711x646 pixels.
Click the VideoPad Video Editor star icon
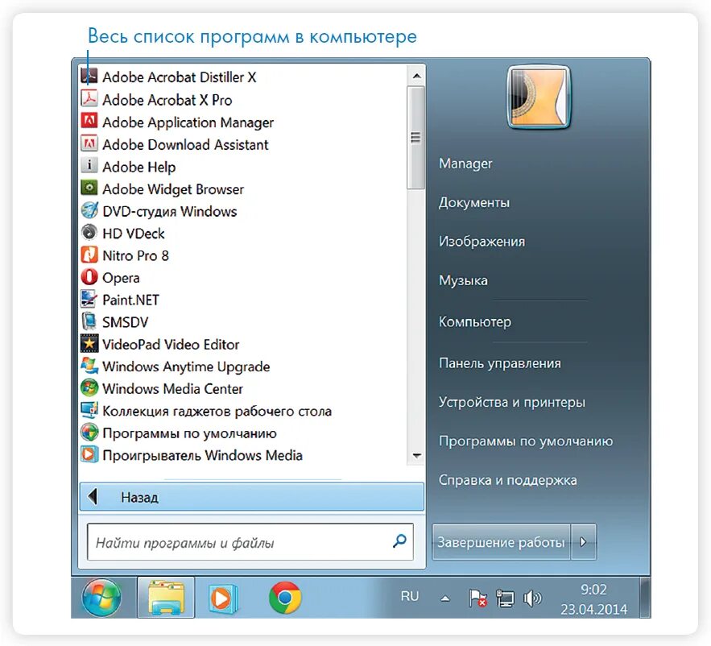[89, 343]
